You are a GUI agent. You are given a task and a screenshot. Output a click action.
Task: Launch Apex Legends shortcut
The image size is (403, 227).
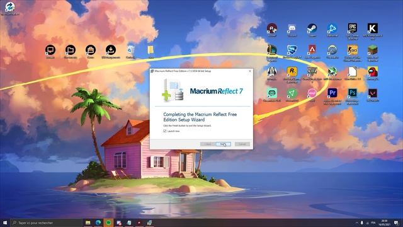312,52
